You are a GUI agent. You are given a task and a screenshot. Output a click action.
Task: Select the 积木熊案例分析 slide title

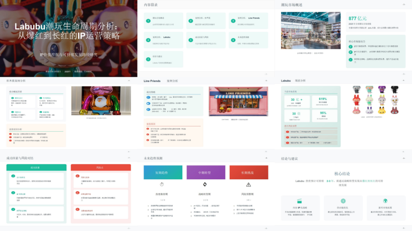pyautogui.click(x=16, y=81)
